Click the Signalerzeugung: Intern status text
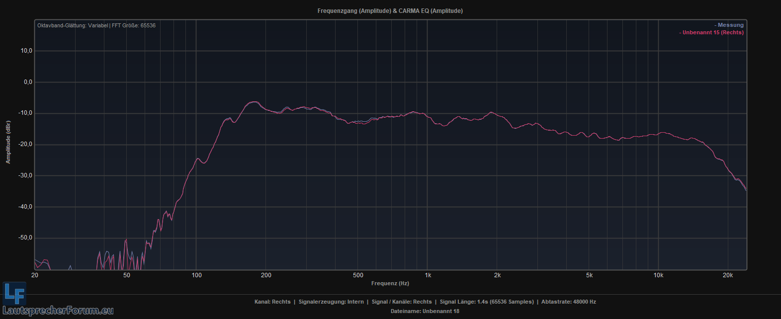This screenshot has width=781, height=319. (331, 302)
